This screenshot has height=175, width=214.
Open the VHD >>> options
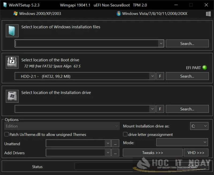pyautogui.click(x=196, y=153)
